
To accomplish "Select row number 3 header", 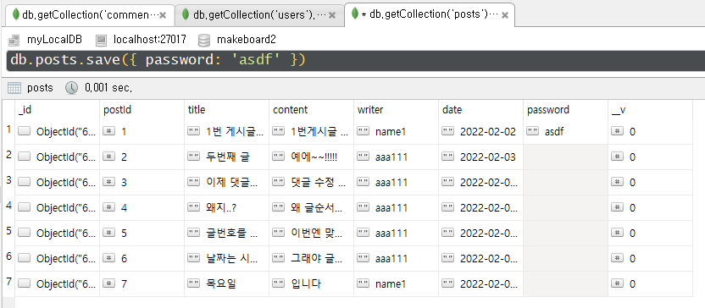I will pos(8,182).
